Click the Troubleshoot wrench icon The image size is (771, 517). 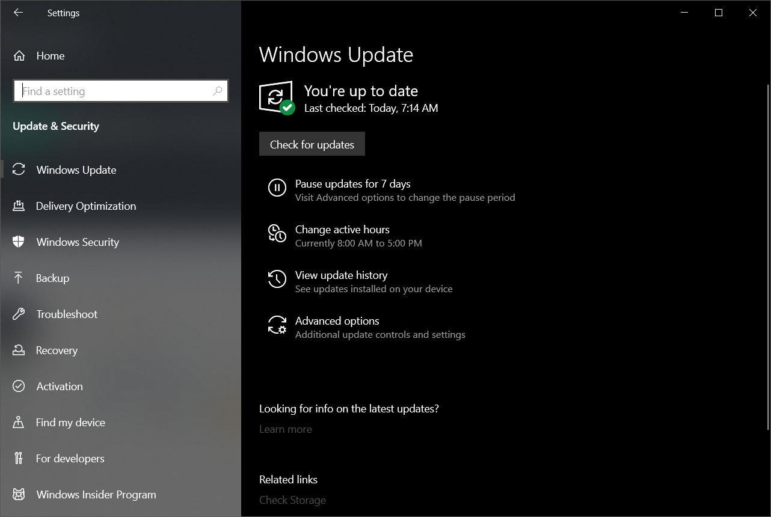(19, 314)
